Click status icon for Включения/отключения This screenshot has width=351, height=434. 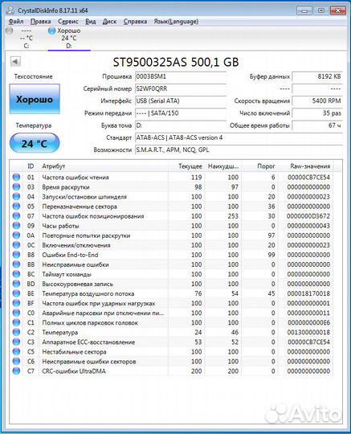pyautogui.click(x=16, y=245)
